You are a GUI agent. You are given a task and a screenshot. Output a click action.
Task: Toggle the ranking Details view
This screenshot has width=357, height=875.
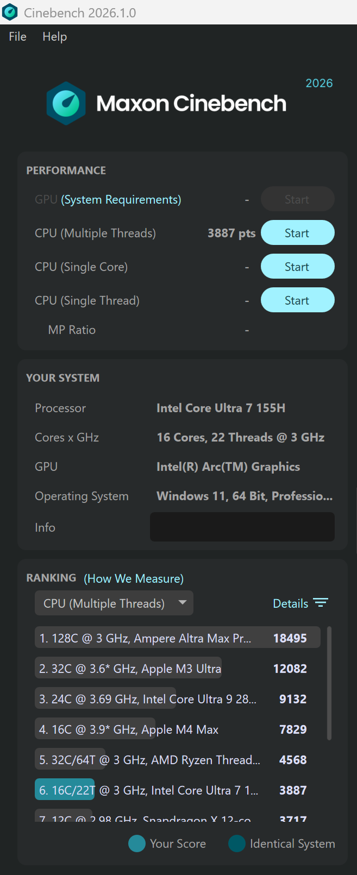[290, 603]
